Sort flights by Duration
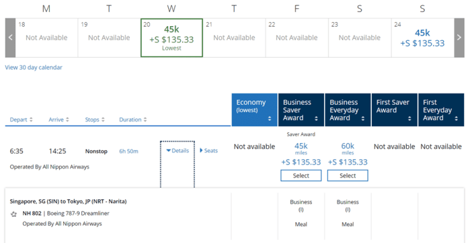This screenshot has width=468, height=243. (x=133, y=119)
